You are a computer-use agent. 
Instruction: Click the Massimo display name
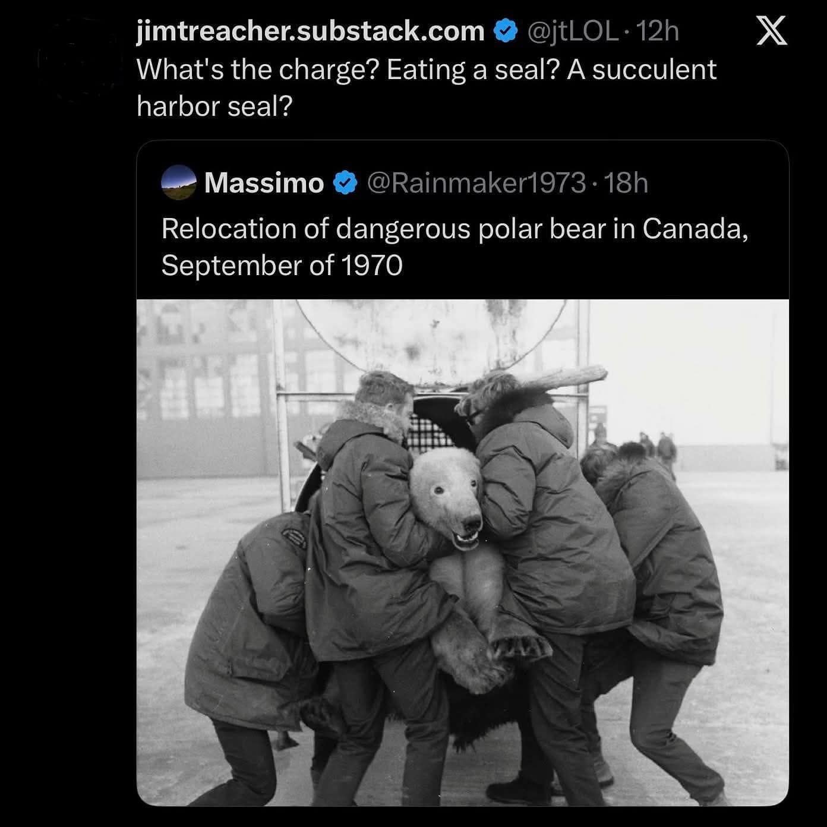[x=264, y=183]
